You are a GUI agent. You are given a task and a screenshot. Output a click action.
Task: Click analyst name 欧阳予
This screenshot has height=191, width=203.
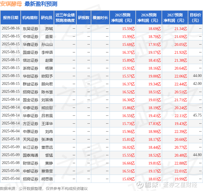[47, 76]
